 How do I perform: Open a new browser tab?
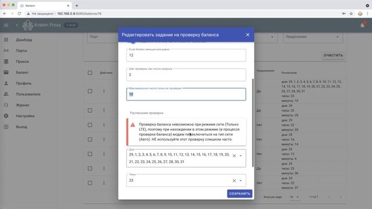point(77,6)
